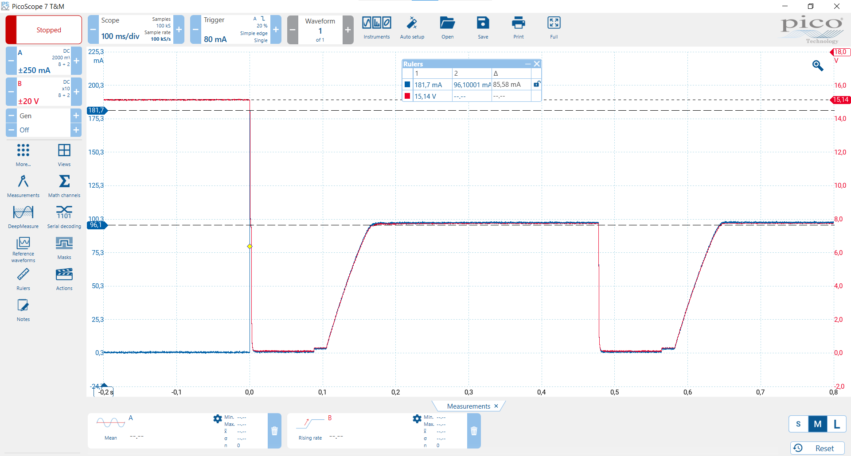Open signal generator Gen settings
The height and width of the screenshot is (456, 851).
pos(43,116)
